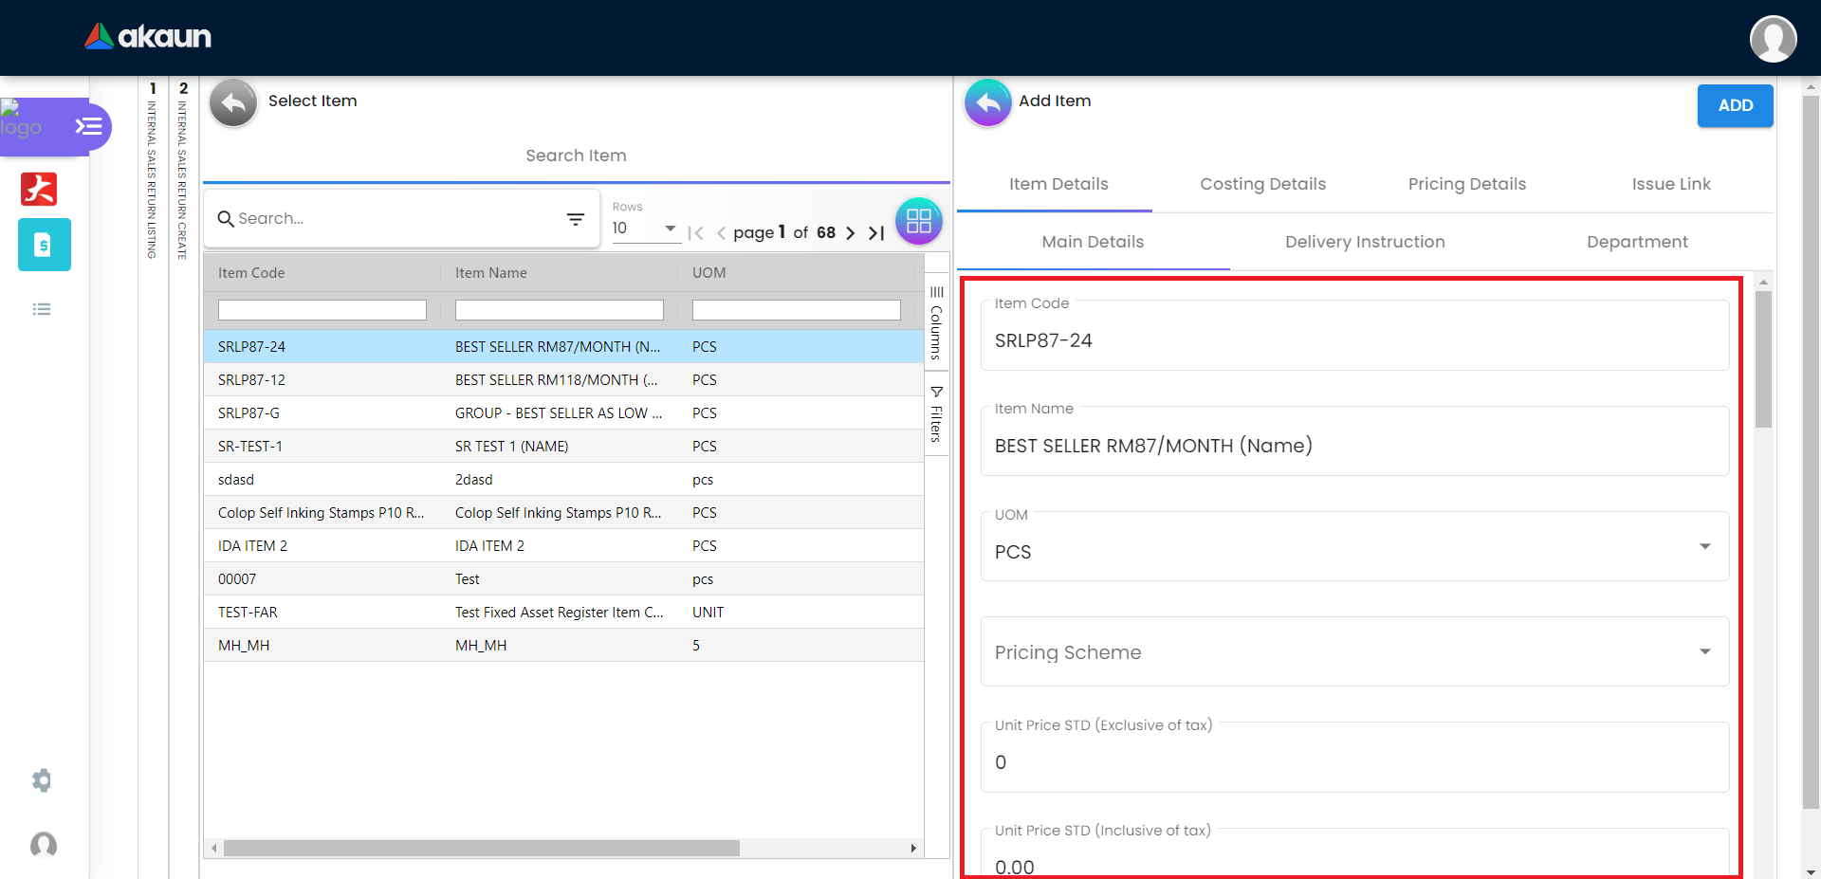Open the teal invoice document icon
This screenshot has width=1821, height=879.
point(44,245)
